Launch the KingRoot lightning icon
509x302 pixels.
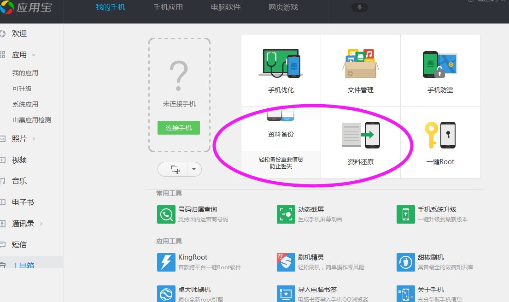click(166, 262)
